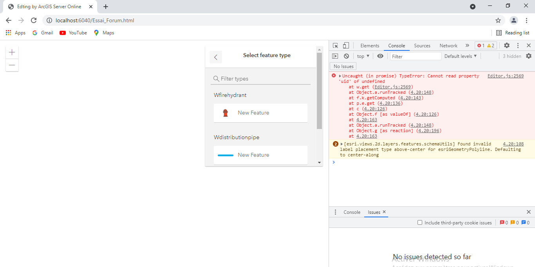
Task: Click the magnifier icon in Filter types
Action: 216,79
